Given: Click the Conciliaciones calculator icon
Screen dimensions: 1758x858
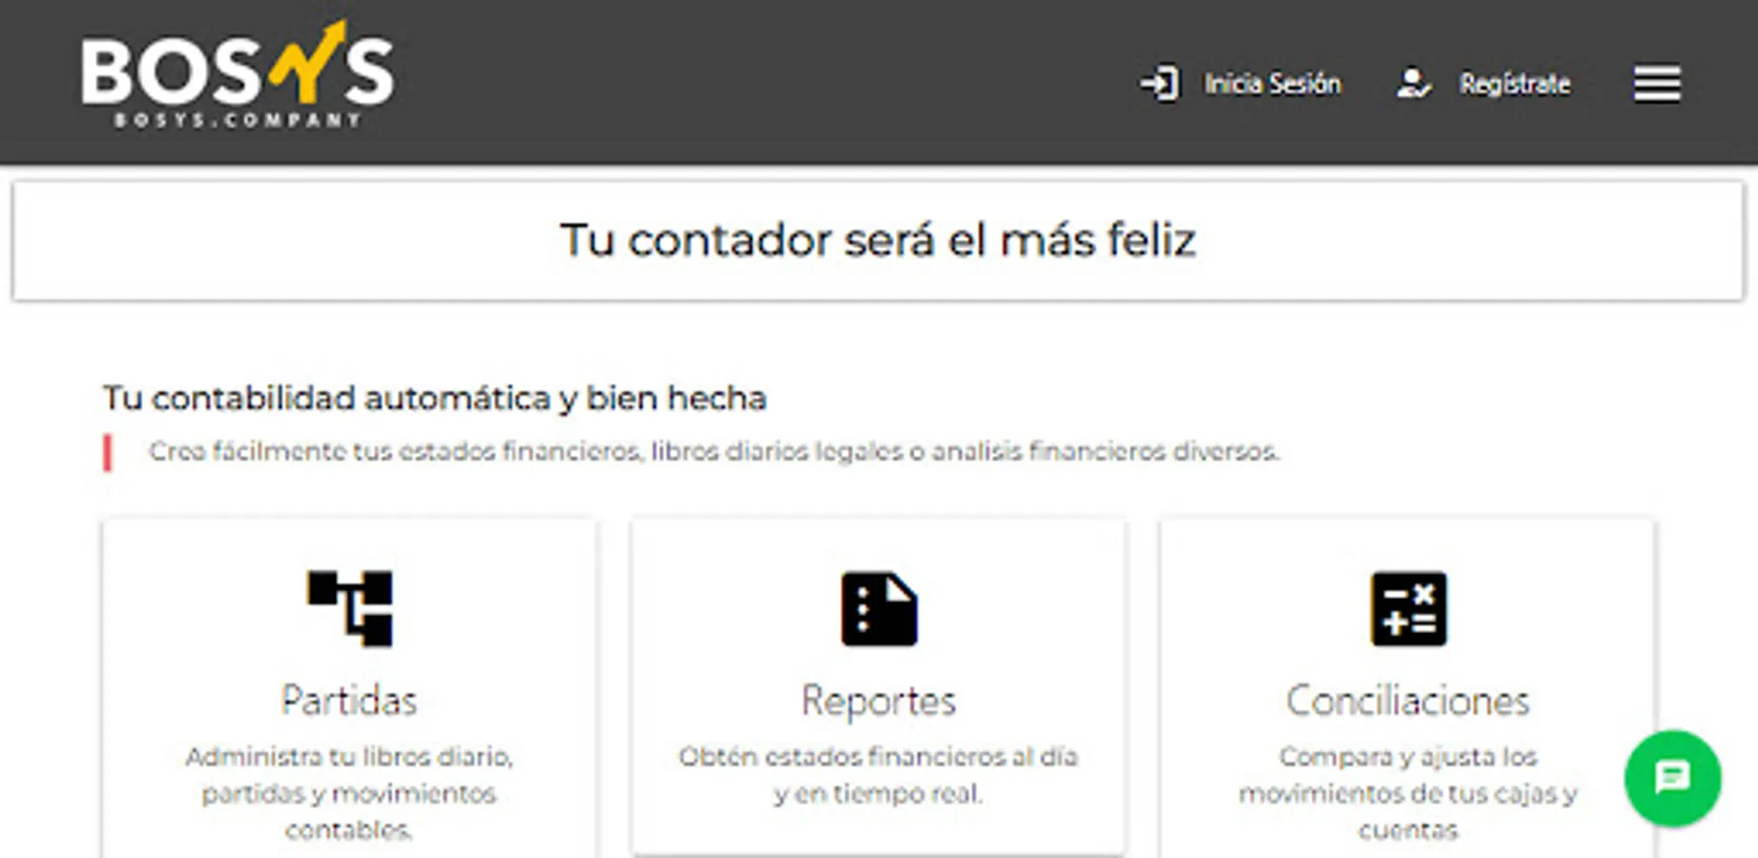Looking at the screenshot, I should pyautogui.click(x=1408, y=609).
